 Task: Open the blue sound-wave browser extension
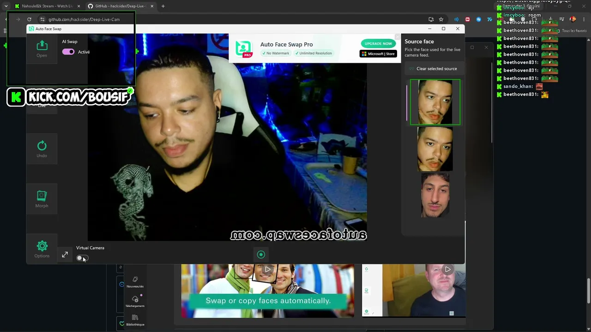click(x=456, y=19)
